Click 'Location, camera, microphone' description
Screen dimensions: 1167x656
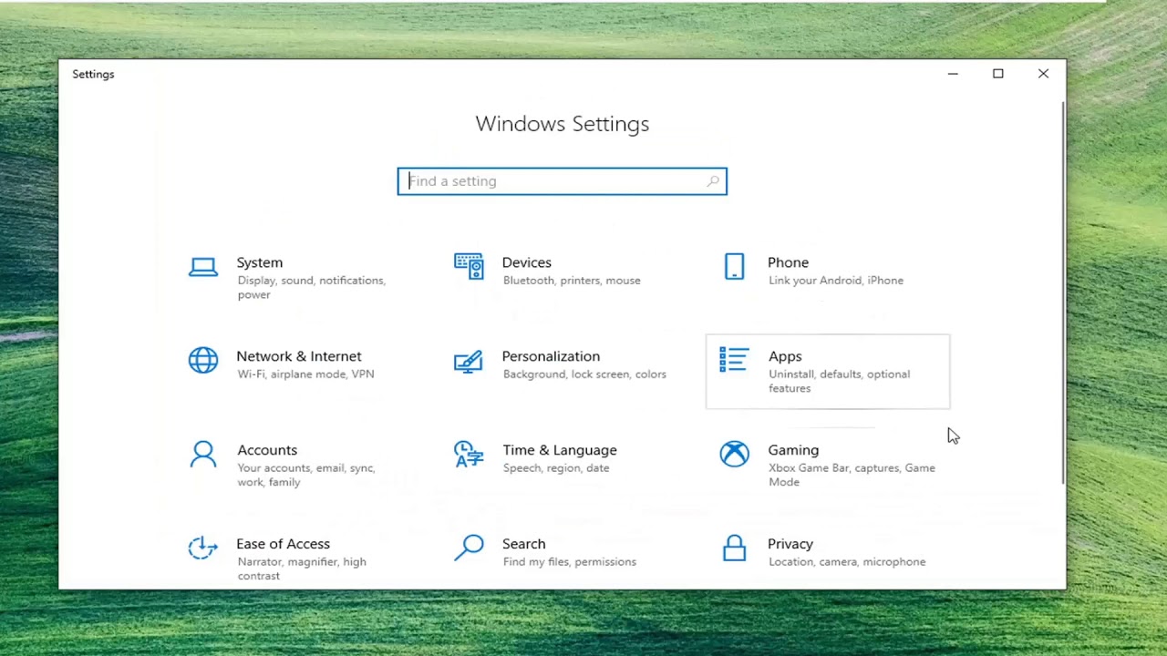(x=847, y=562)
